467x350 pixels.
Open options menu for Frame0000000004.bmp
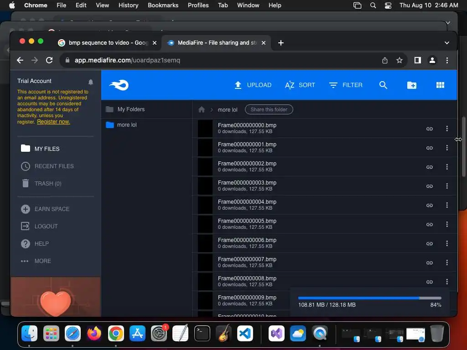point(447,205)
